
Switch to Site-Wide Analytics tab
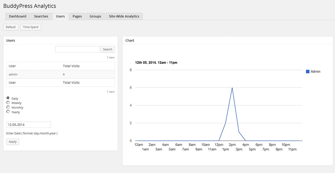pos(124,16)
